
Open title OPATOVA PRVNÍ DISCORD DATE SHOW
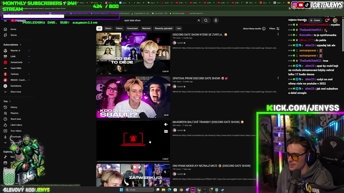[200, 78]
